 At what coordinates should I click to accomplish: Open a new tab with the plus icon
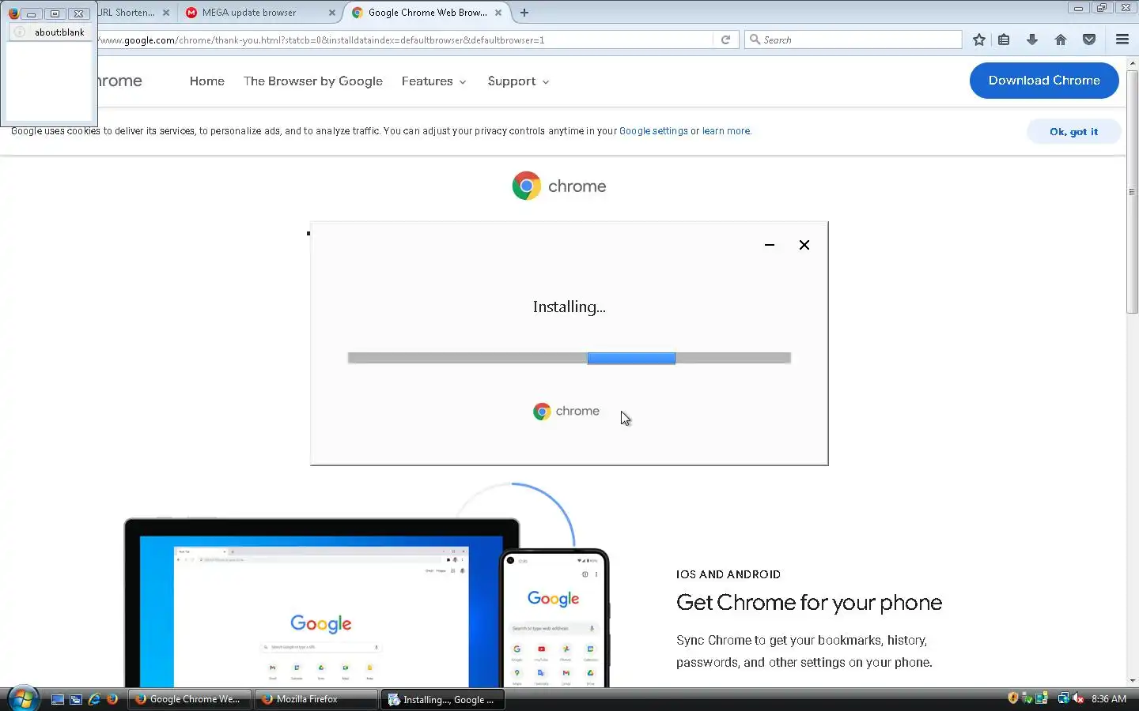[524, 13]
